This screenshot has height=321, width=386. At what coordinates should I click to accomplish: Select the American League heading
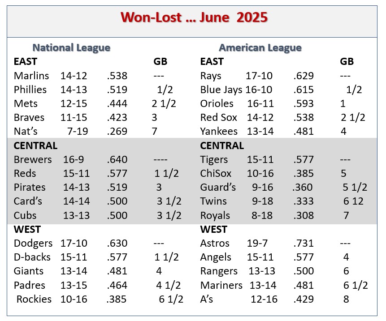point(260,47)
